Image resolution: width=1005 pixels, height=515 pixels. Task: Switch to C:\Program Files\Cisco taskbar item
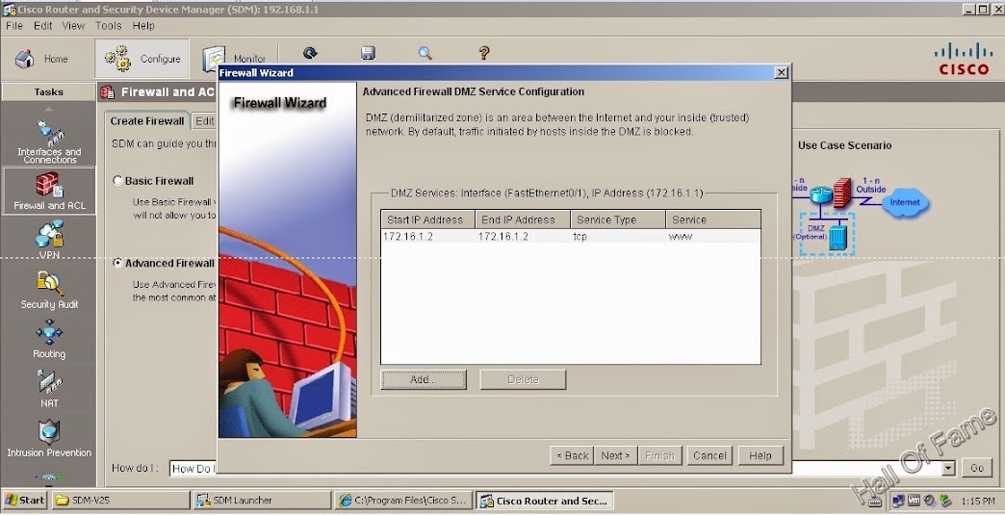403,501
